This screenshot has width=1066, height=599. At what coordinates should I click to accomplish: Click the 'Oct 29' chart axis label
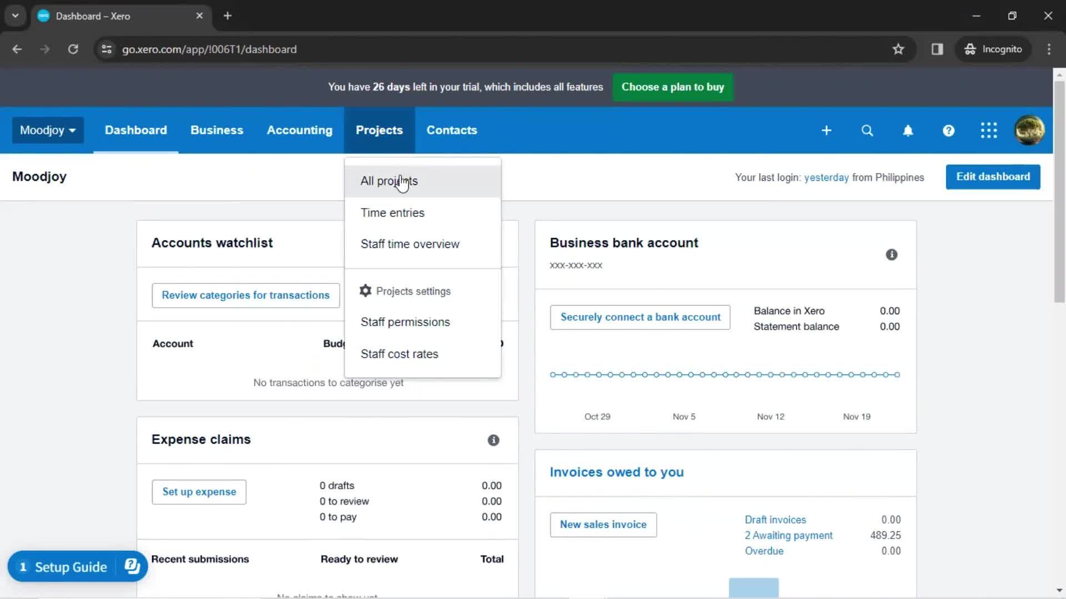[x=597, y=417]
